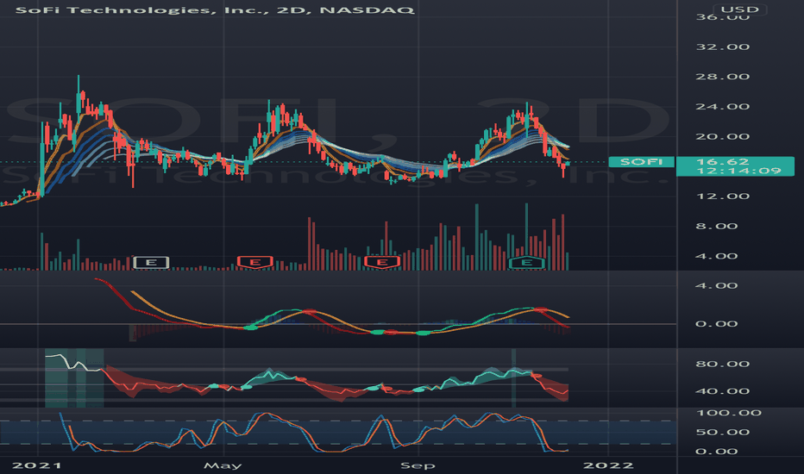This screenshot has height=474, width=804.
Task: Click the 28.00 price axis label
Action: pyautogui.click(x=722, y=77)
